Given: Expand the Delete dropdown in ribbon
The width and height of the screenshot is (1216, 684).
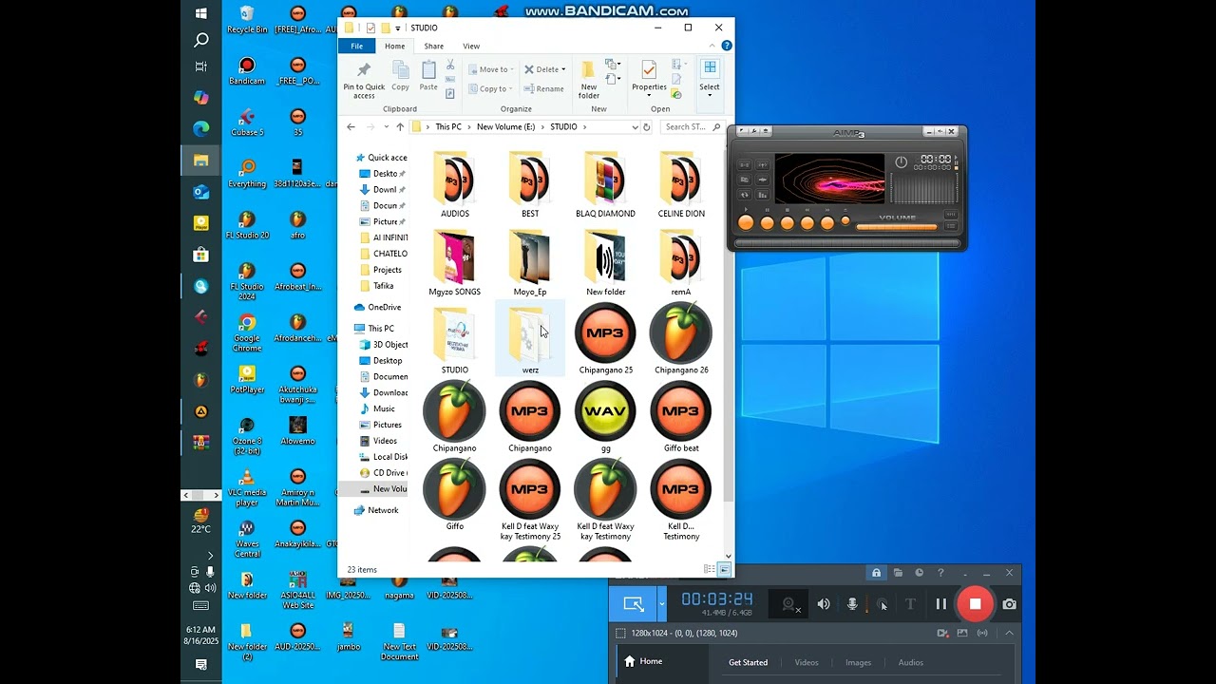Looking at the screenshot, I should [x=563, y=69].
